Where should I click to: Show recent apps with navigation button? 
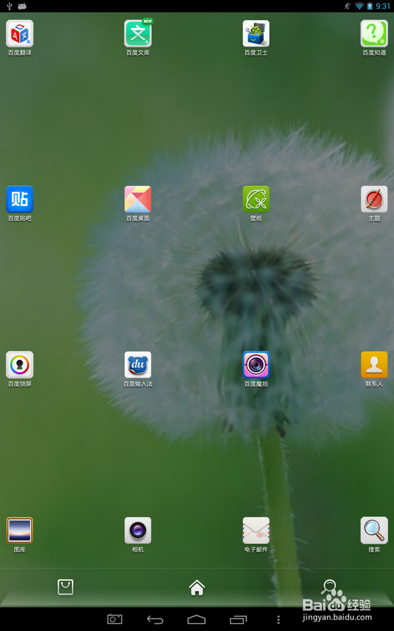[x=238, y=620]
